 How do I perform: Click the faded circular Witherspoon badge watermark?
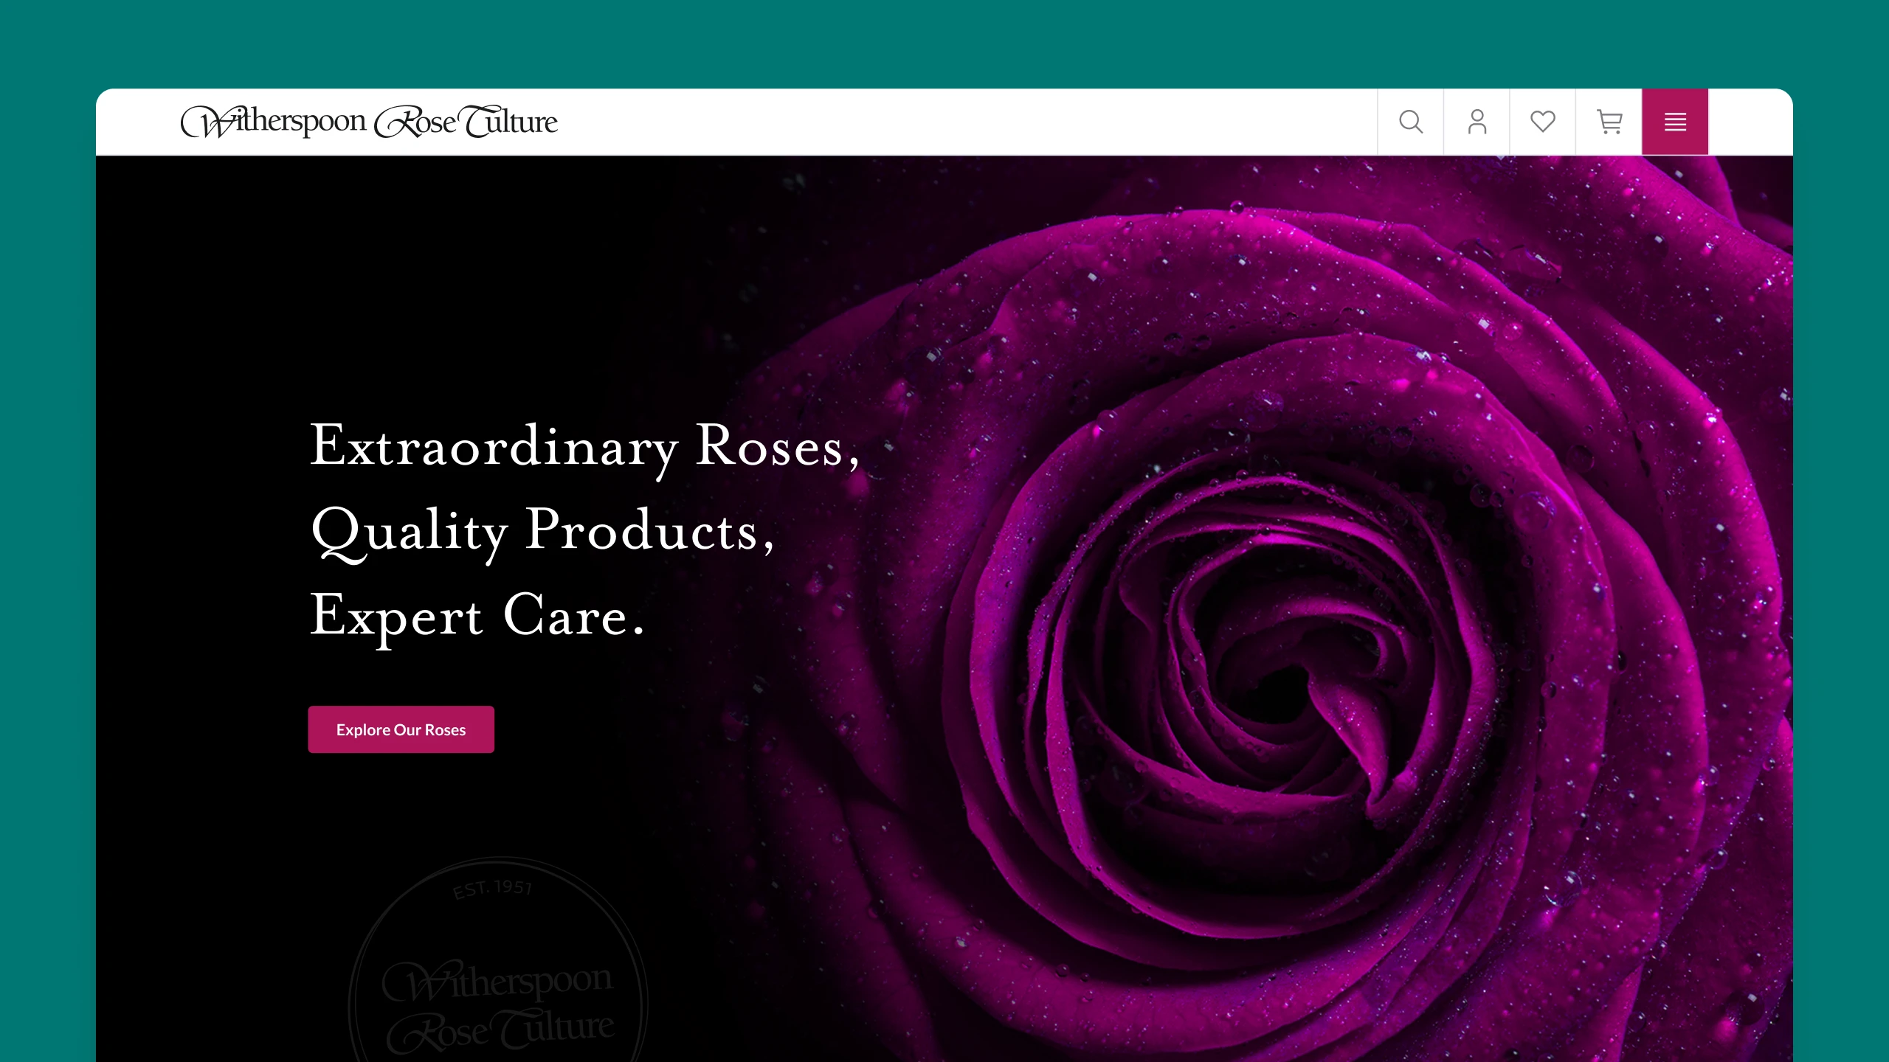[498, 959]
